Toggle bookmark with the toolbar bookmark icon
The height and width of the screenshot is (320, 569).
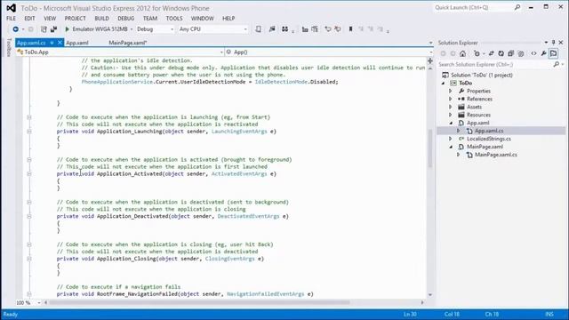tap(350, 29)
